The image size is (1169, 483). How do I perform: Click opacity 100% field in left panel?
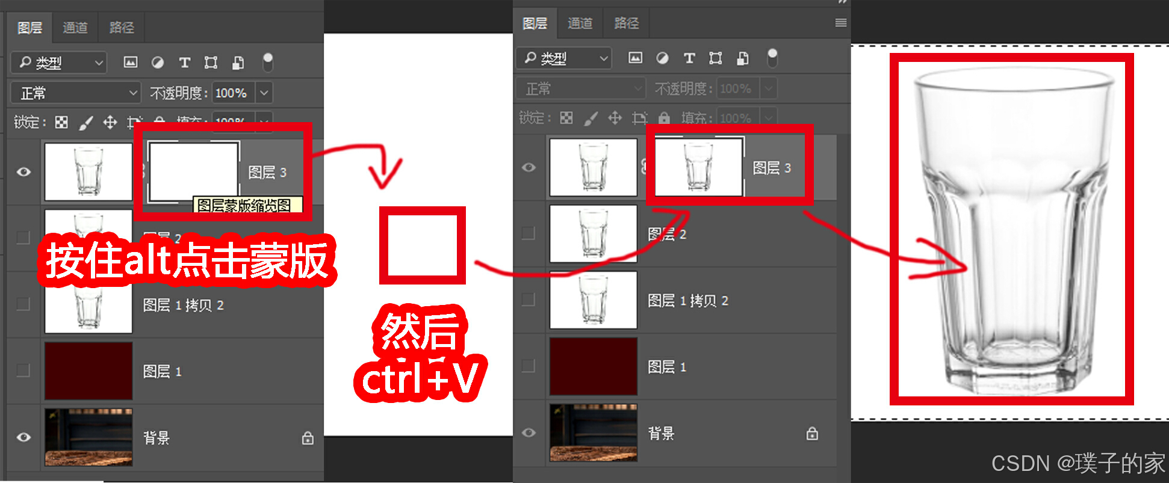point(233,93)
